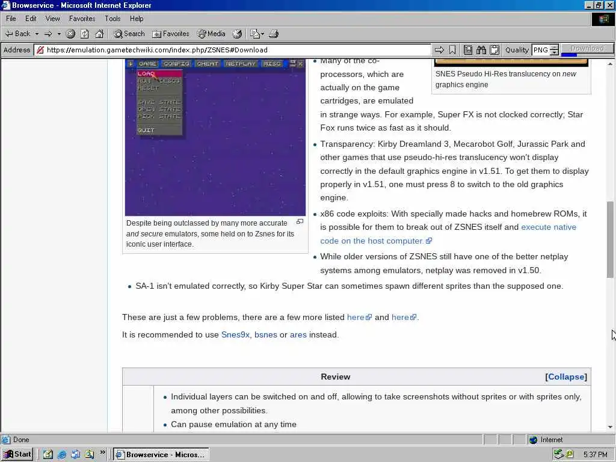
Task: Open the Back history dropdown arrow
Action: [37, 34]
